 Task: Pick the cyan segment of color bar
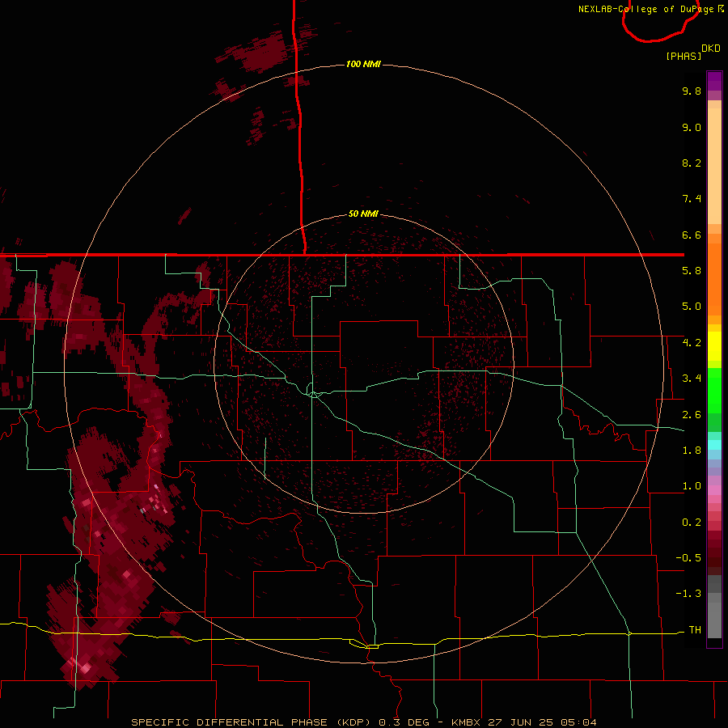tap(714, 445)
